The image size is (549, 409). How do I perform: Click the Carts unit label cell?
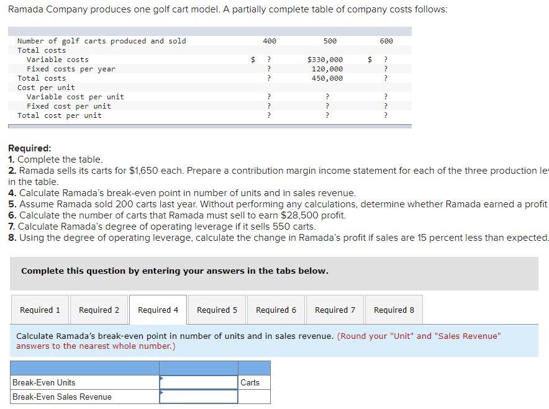pos(253,382)
